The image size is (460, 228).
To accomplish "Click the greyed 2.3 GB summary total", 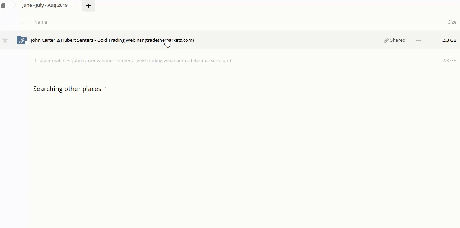I will (x=449, y=61).
